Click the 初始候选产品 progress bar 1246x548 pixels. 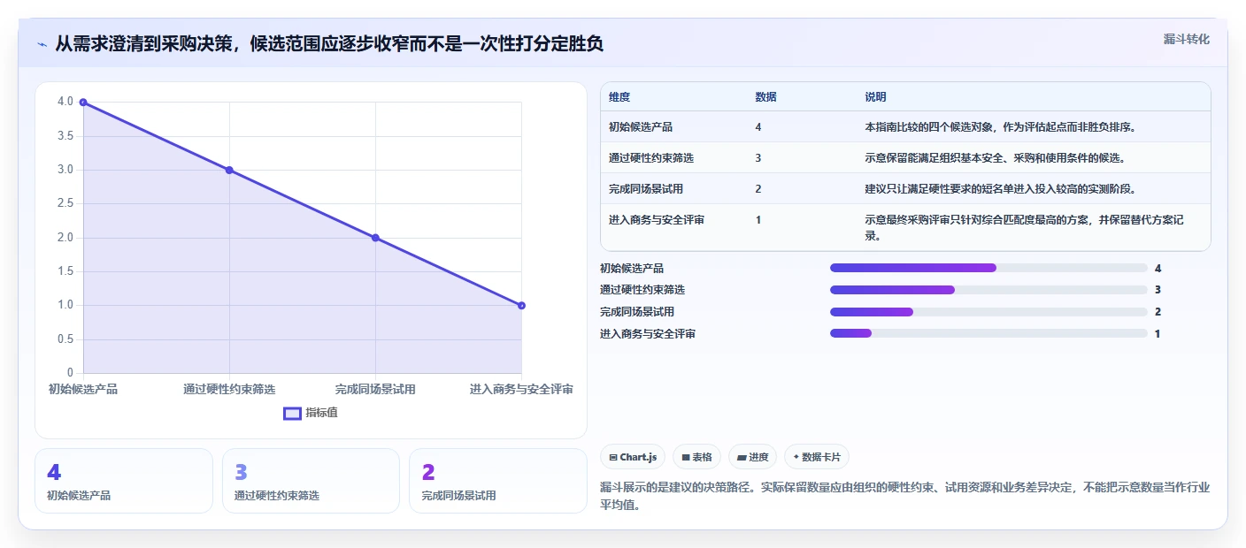[988, 268]
